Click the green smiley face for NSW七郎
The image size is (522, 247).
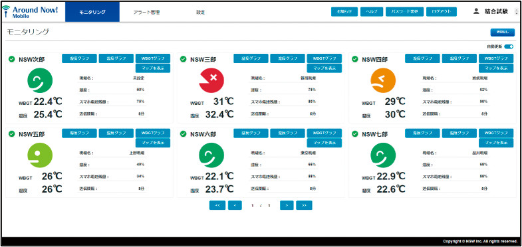[383, 155]
